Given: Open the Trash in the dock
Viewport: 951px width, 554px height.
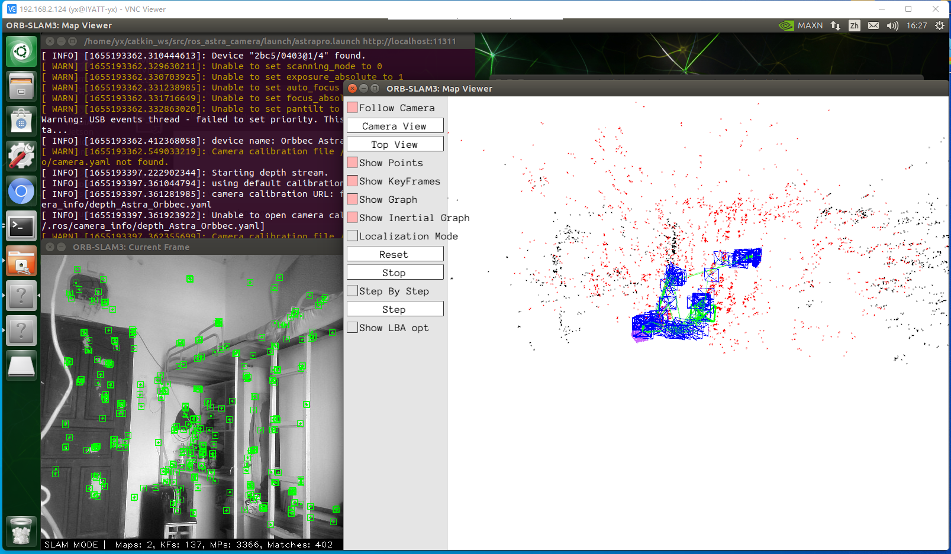Looking at the screenshot, I should click(x=21, y=530).
